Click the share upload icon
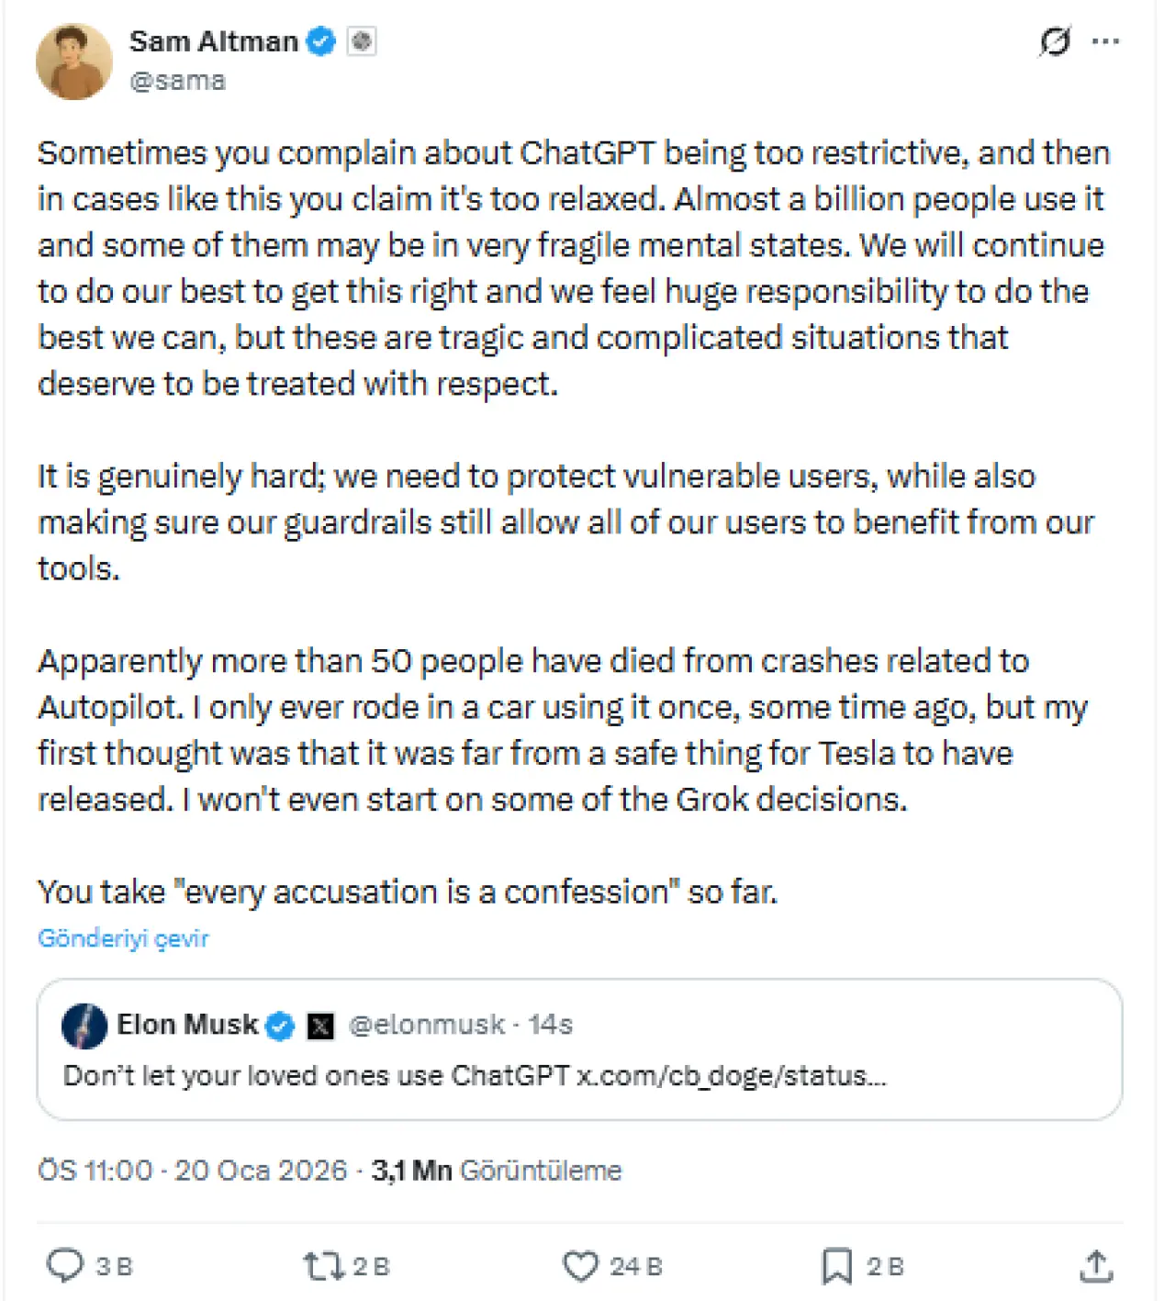Screen dimensions: 1175x1301 point(1096,1266)
